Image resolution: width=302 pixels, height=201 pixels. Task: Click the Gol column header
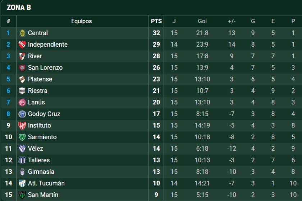click(x=202, y=21)
